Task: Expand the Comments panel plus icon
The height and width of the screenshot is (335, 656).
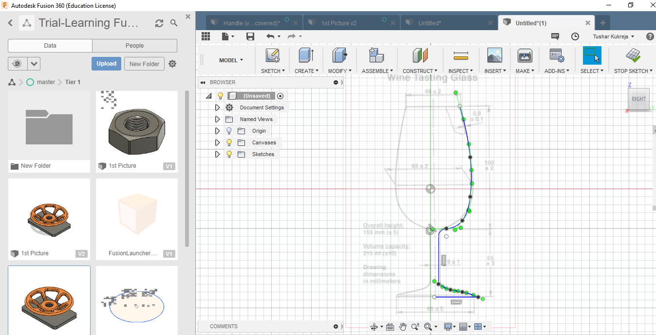Action: point(336,326)
